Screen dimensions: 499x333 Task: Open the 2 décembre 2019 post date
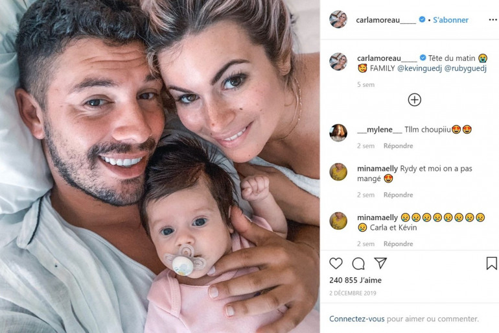pyautogui.click(x=353, y=293)
